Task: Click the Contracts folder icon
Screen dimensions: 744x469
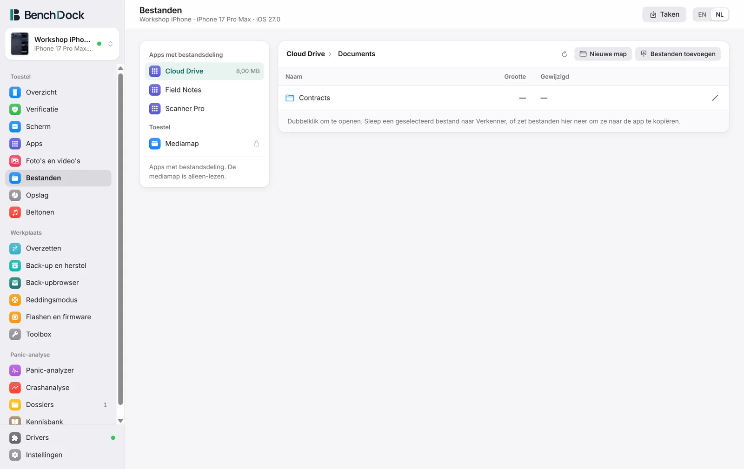Action: click(290, 98)
